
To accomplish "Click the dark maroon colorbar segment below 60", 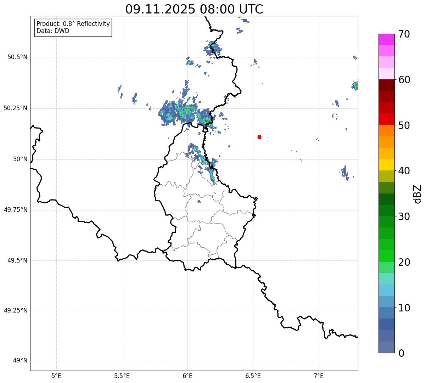I will click(386, 85).
